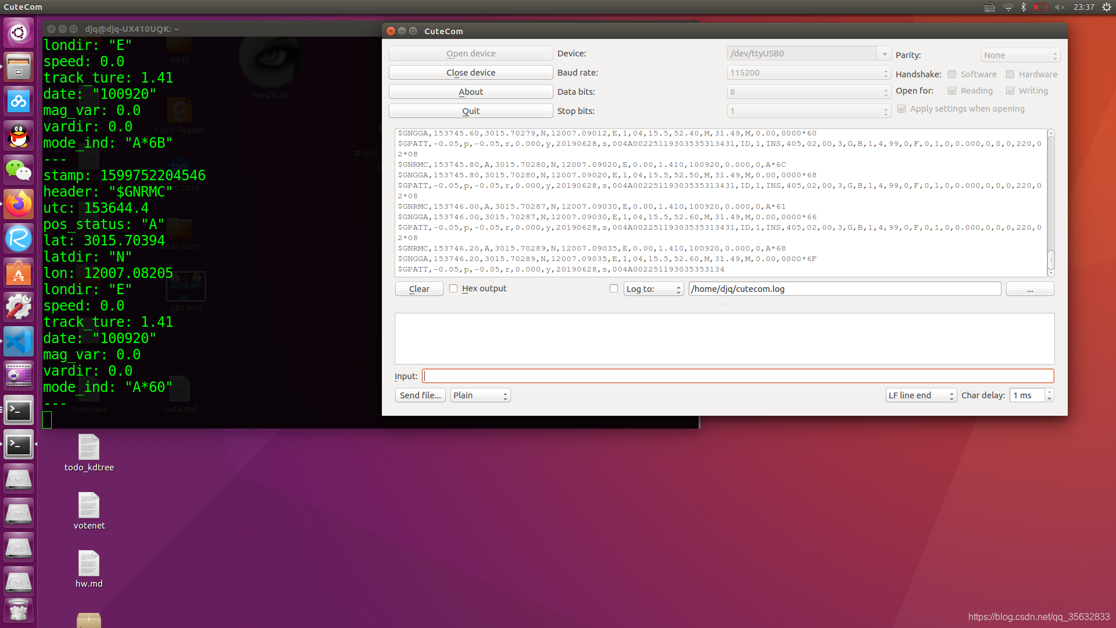Click the Quit button in CuteCom

coord(471,111)
